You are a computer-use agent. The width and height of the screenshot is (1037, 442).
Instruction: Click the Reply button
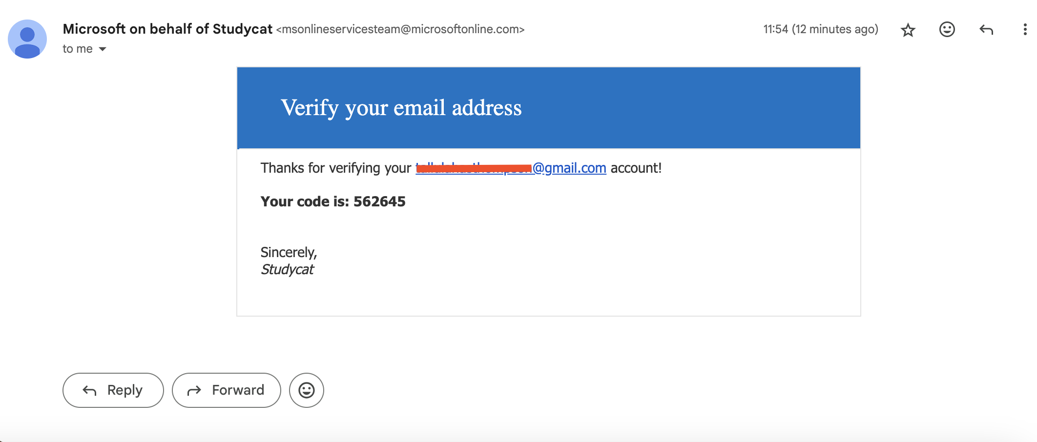click(113, 390)
